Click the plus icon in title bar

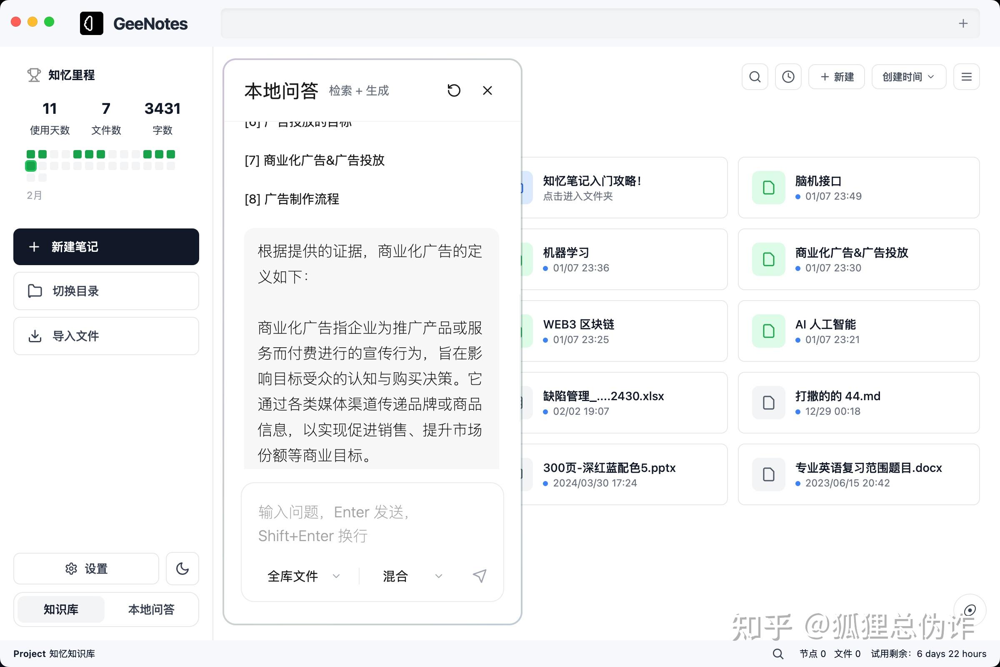point(963,23)
